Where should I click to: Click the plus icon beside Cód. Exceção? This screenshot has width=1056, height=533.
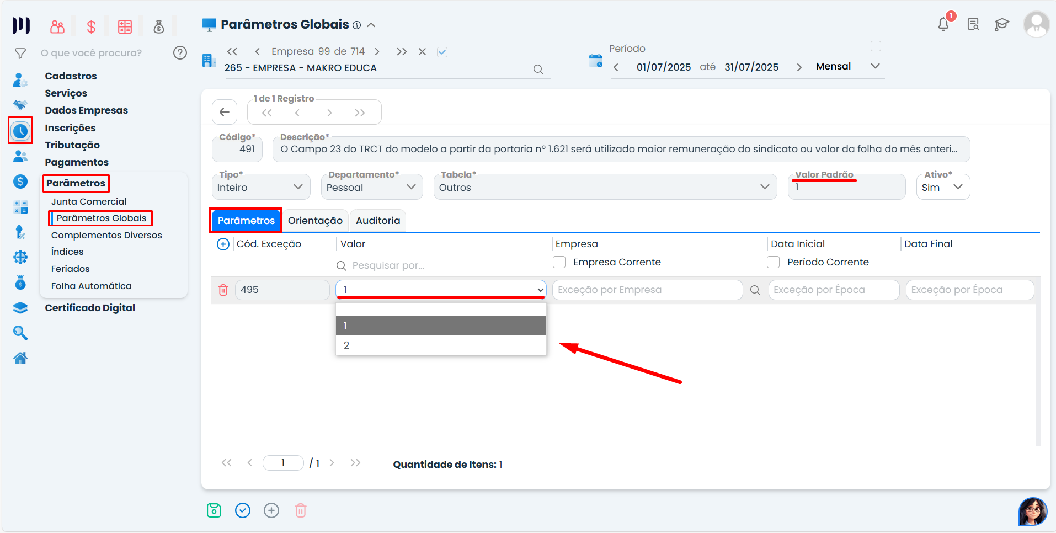click(223, 244)
